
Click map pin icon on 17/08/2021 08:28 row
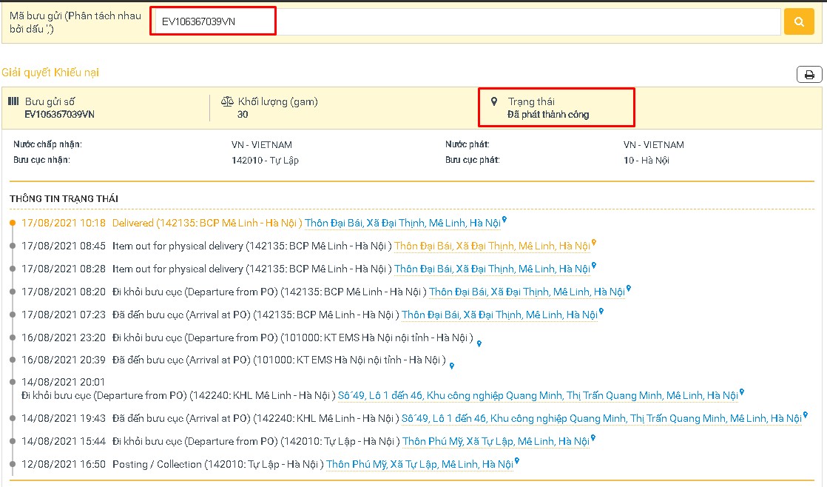click(x=594, y=266)
